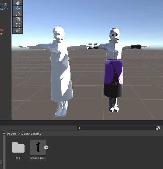The image size is (163, 169).
Task: Select the Scale tool
Action: (17, 19)
